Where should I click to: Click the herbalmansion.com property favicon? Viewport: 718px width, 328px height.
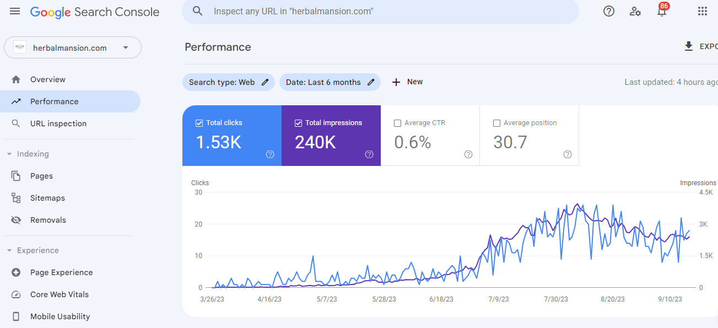click(20, 47)
